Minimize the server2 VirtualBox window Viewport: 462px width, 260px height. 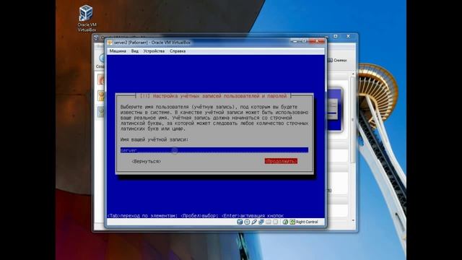click(x=295, y=41)
